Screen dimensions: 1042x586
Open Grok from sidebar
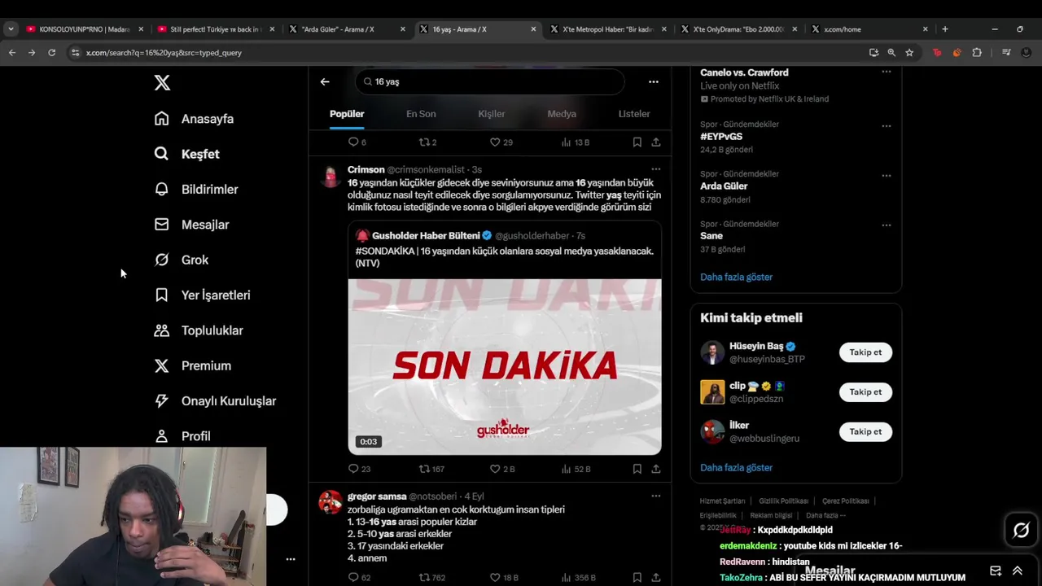182,260
